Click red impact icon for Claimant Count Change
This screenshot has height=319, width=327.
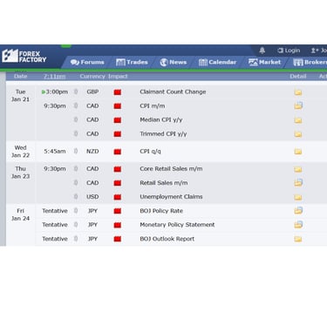pyautogui.click(x=118, y=92)
